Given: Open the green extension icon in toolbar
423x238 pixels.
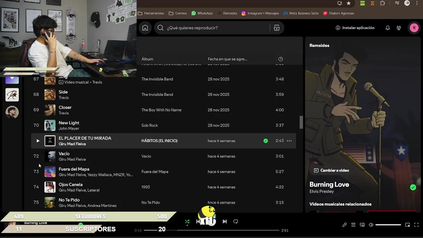Looking at the screenshot, I should tap(363, 3).
